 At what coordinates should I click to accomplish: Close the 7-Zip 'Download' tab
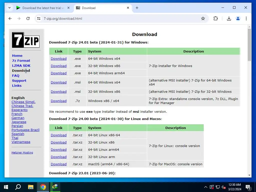(x=128, y=8)
